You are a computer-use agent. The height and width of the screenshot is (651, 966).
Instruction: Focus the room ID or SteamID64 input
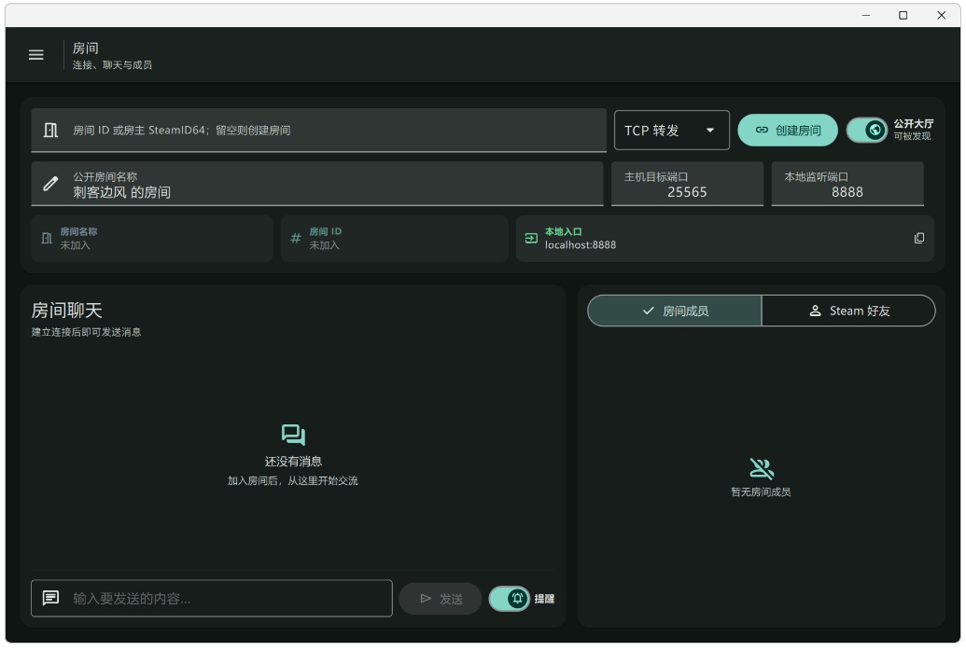(318, 130)
